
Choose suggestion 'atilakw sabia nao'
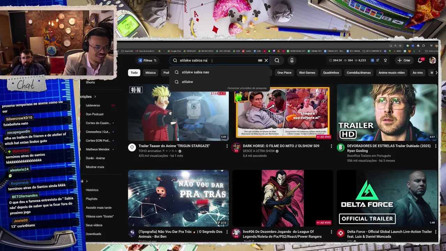click(195, 72)
